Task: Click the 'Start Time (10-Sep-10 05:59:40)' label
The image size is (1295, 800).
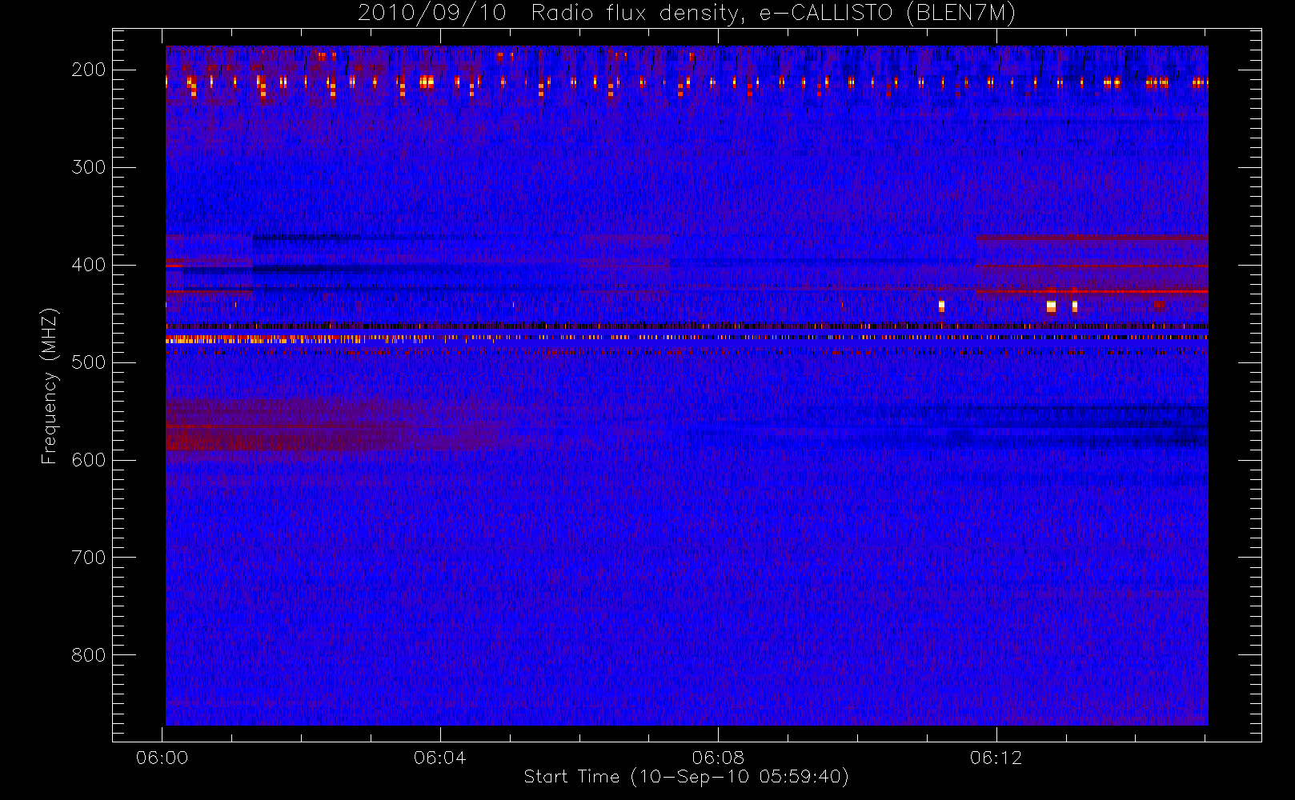Action: click(x=686, y=777)
